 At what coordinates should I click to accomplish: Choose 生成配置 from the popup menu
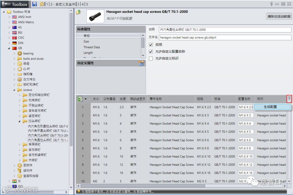272,107
